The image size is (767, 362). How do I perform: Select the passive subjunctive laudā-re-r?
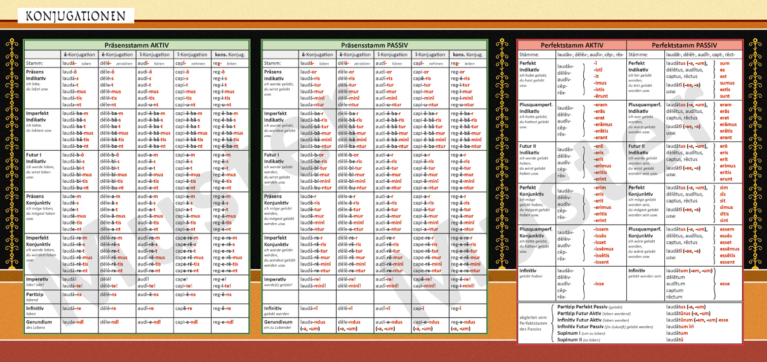pos(312,238)
